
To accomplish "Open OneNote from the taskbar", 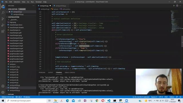I will click(85, 100).
